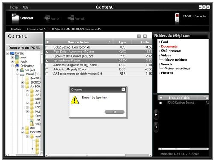This screenshot has height=162, width=214.
Task: Sort by Nom de fichier column header
Action: tap(78, 42)
